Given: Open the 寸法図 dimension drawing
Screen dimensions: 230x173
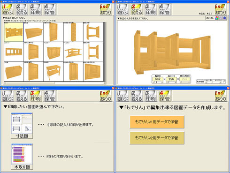Looking at the screenshot, I should point(22,126).
